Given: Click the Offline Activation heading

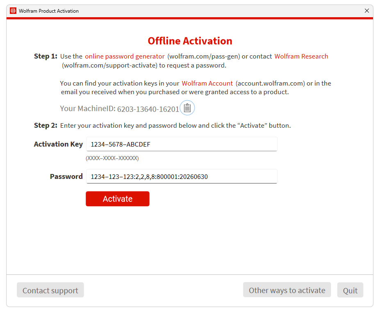Looking at the screenshot, I should pyautogui.click(x=190, y=41).
